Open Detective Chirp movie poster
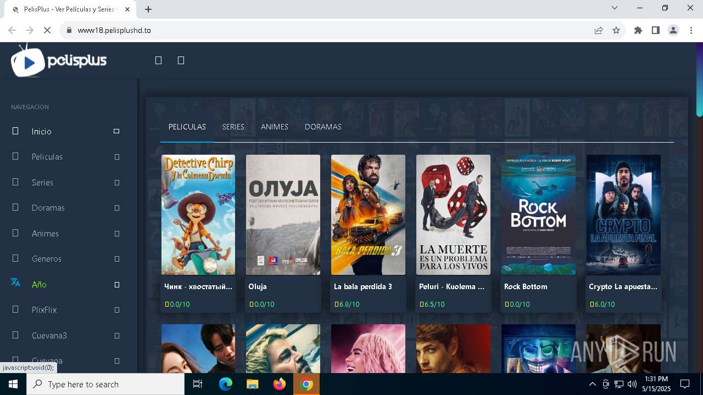703x395 pixels. (198, 215)
